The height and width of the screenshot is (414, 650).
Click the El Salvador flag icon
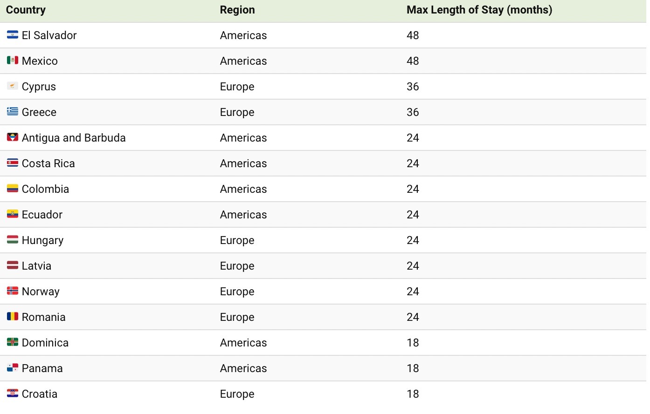(13, 35)
